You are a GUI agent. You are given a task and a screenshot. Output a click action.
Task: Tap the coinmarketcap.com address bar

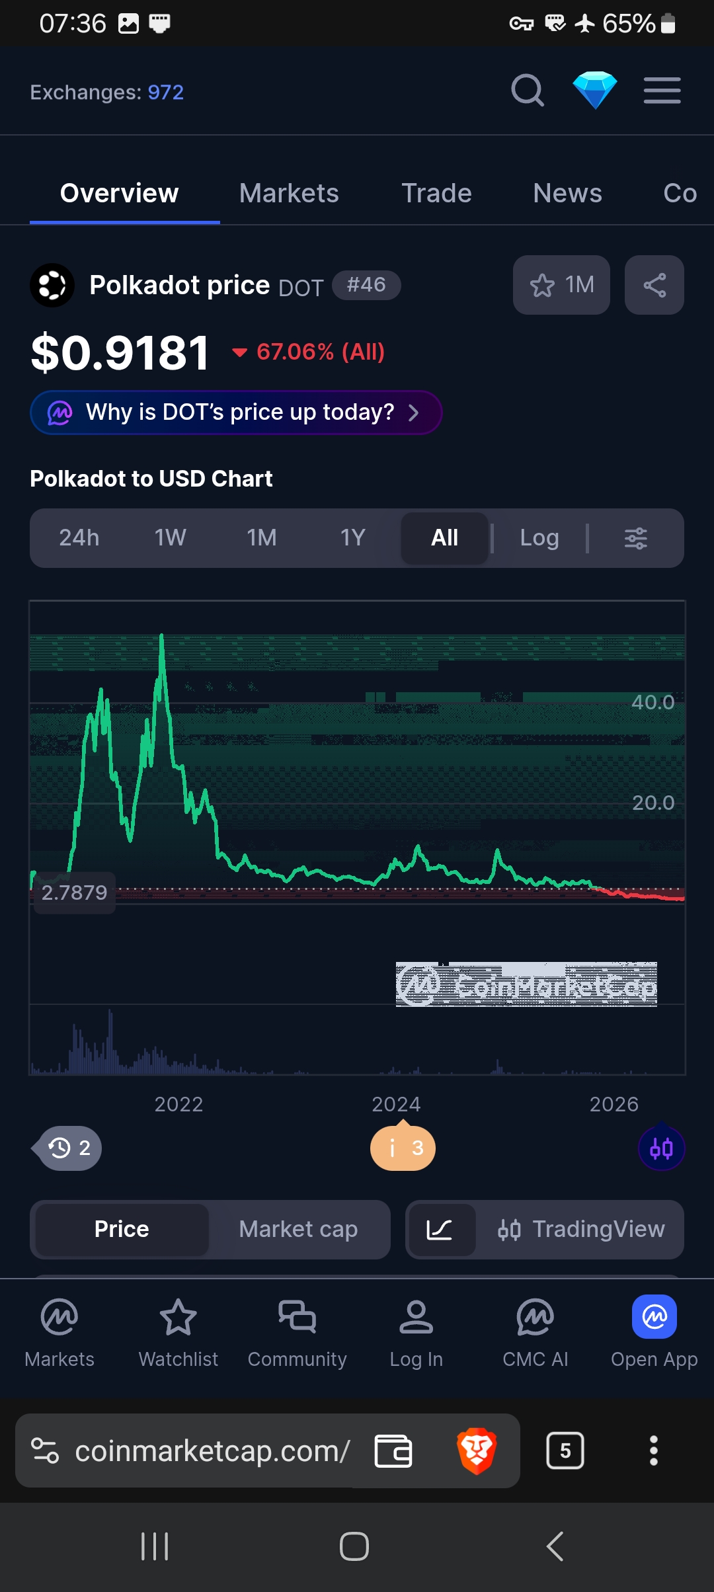pyautogui.click(x=212, y=1451)
